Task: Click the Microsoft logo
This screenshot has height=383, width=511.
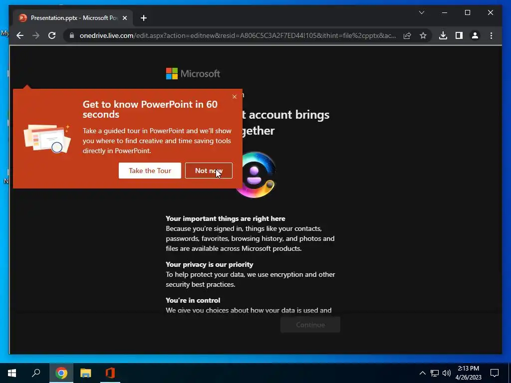Action: pyautogui.click(x=193, y=74)
